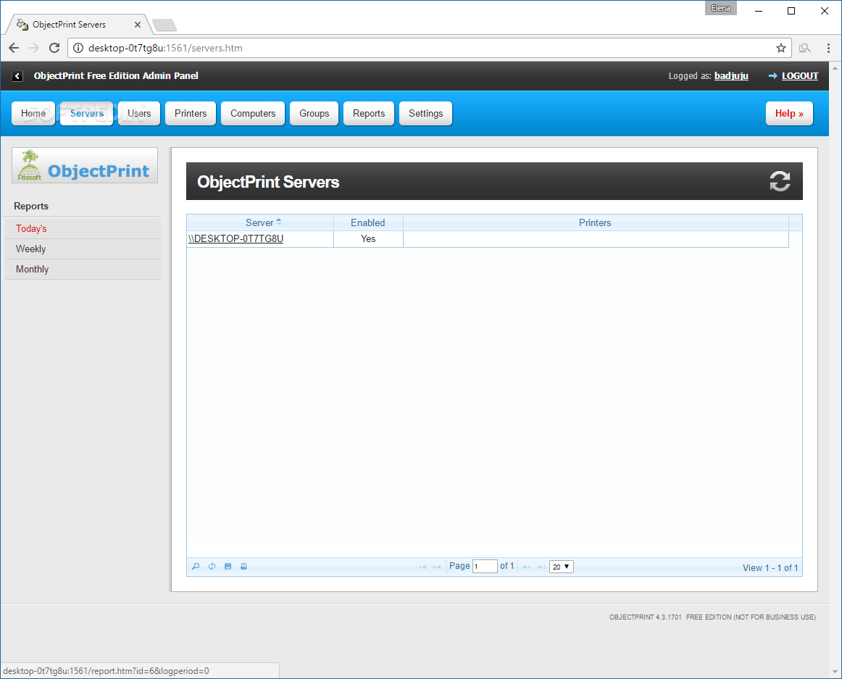Click the save/export icon in grid footer
The width and height of the screenshot is (842, 679).
(x=228, y=566)
